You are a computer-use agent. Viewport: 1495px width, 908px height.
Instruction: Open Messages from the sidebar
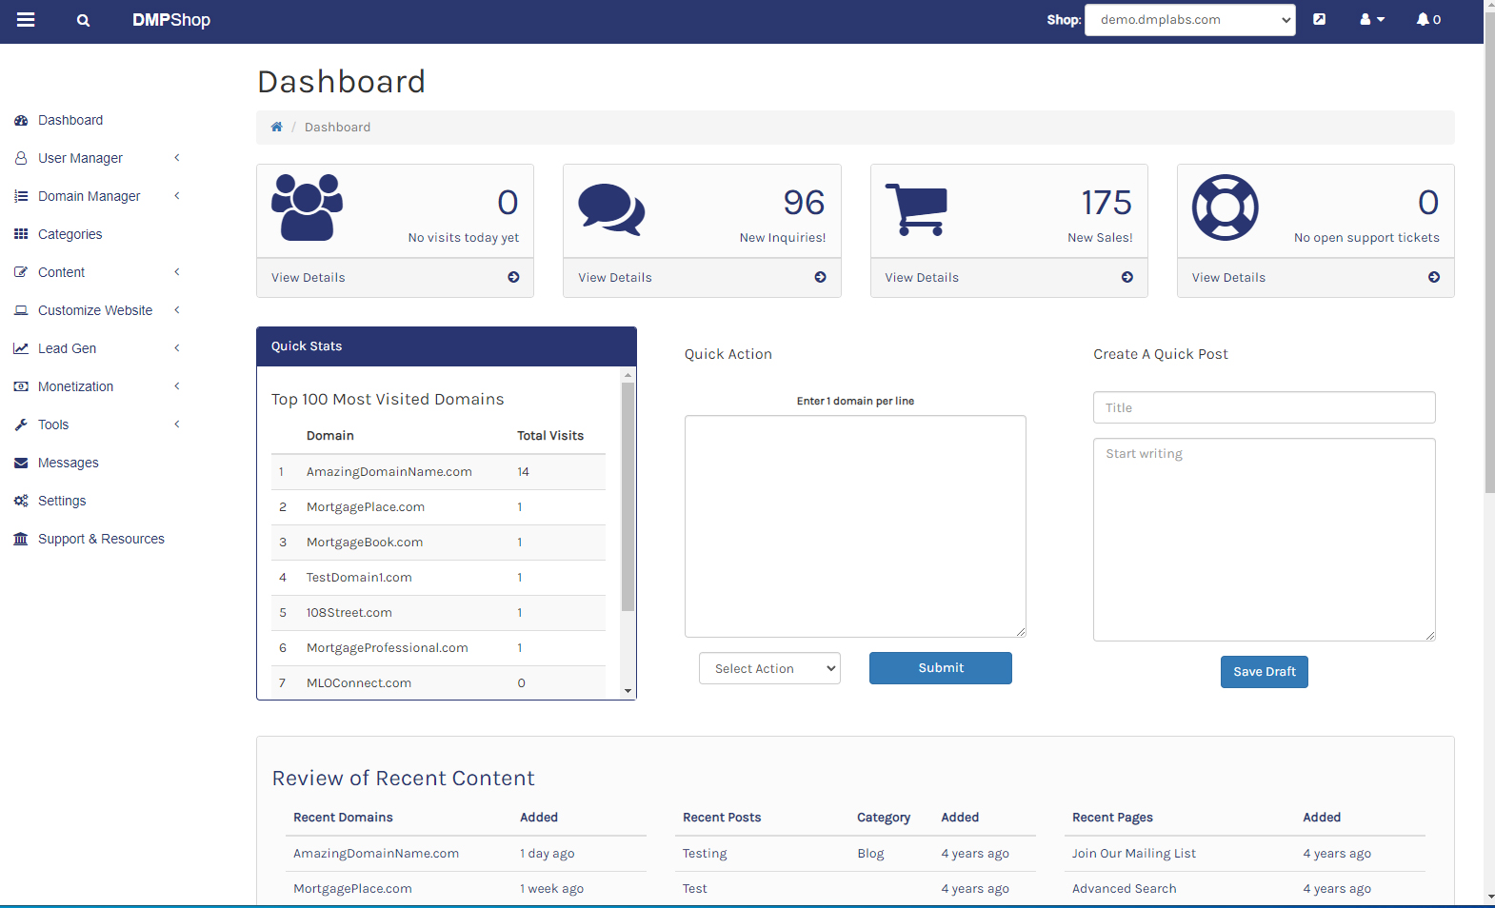tap(68, 463)
